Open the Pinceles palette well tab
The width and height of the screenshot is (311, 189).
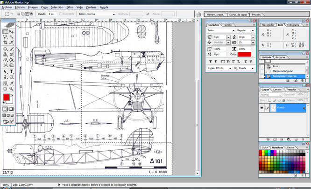point(256,14)
